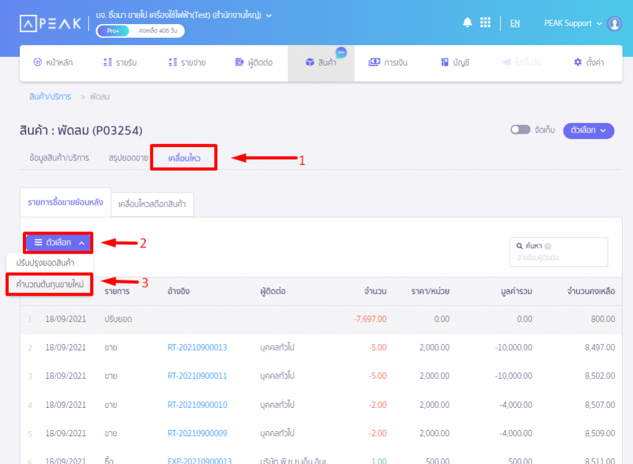Open the บัญชี accounting menu
Screen dimensions: 633x464
pos(455,62)
